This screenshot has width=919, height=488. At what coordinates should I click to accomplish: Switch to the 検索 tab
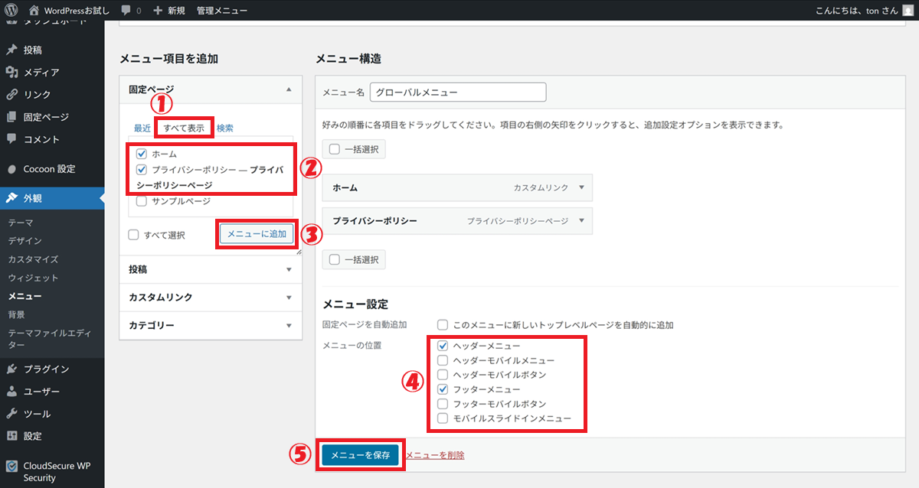[225, 129]
